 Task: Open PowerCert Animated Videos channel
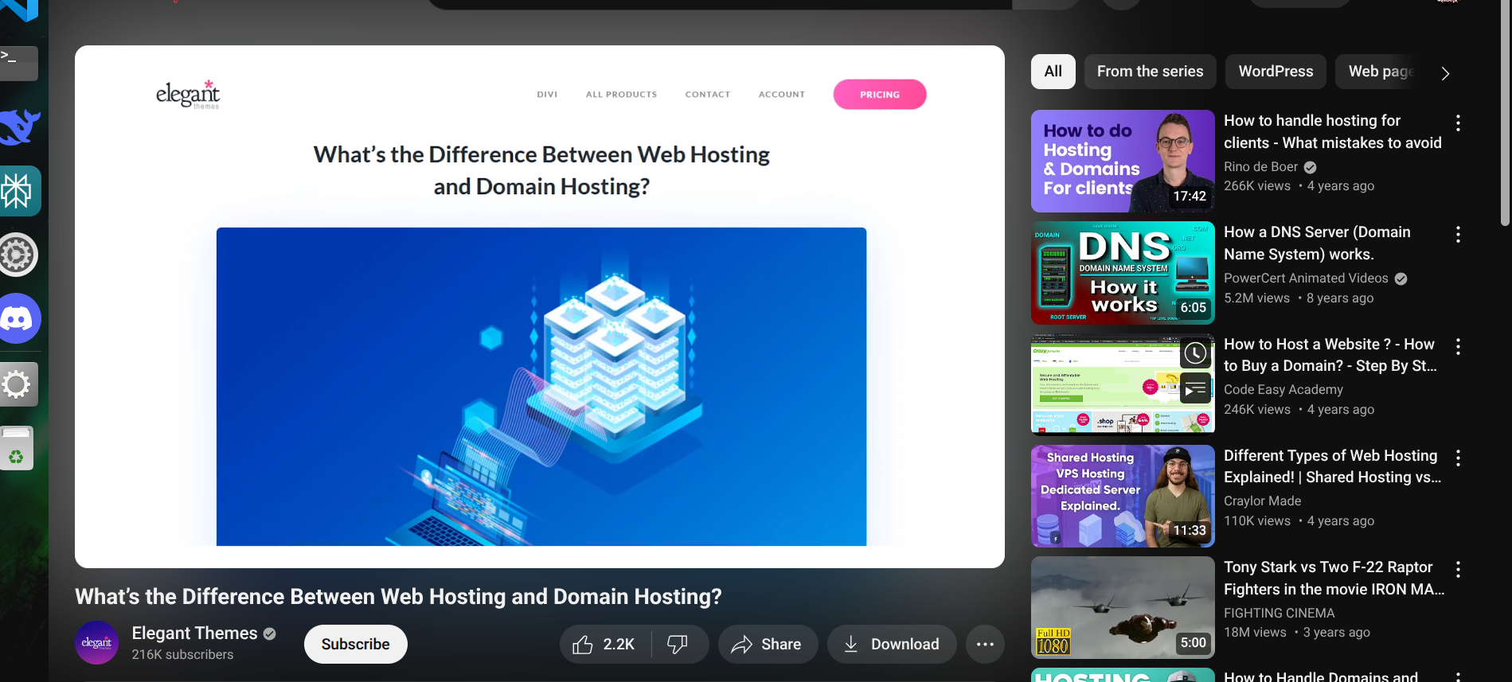coord(1306,279)
